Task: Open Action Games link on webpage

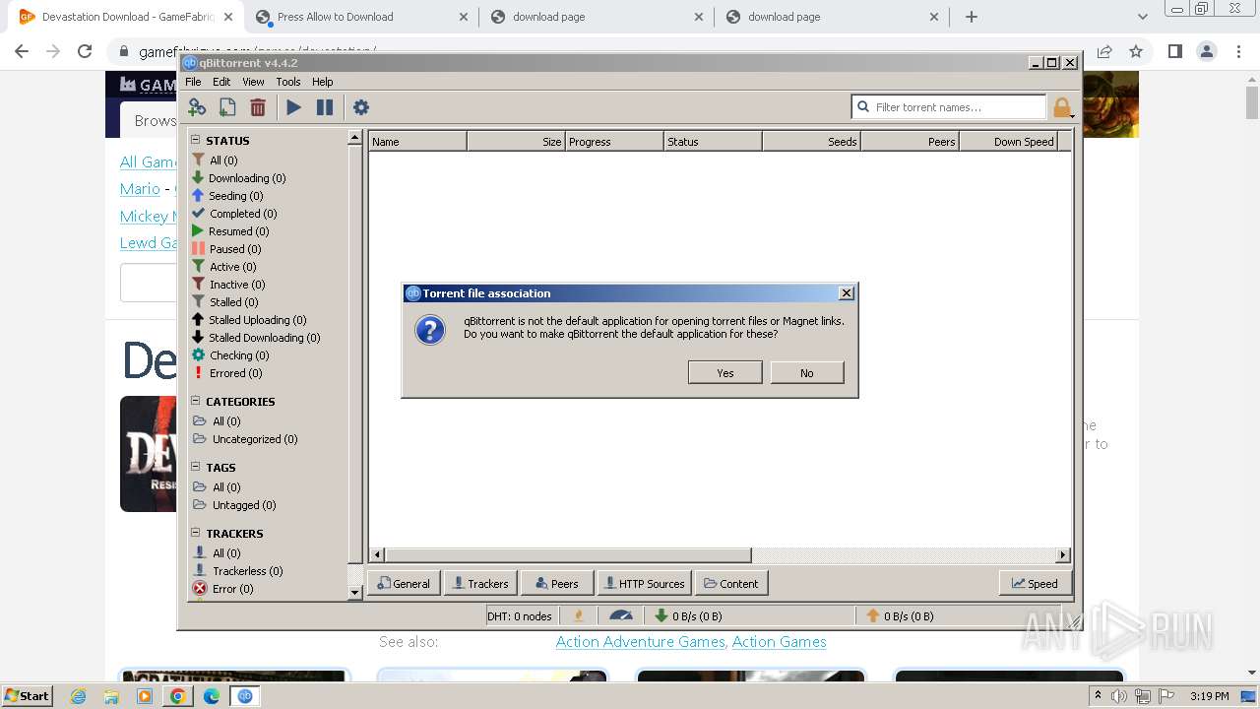Action: (x=779, y=641)
